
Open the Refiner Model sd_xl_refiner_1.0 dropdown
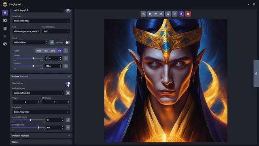tap(38, 93)
